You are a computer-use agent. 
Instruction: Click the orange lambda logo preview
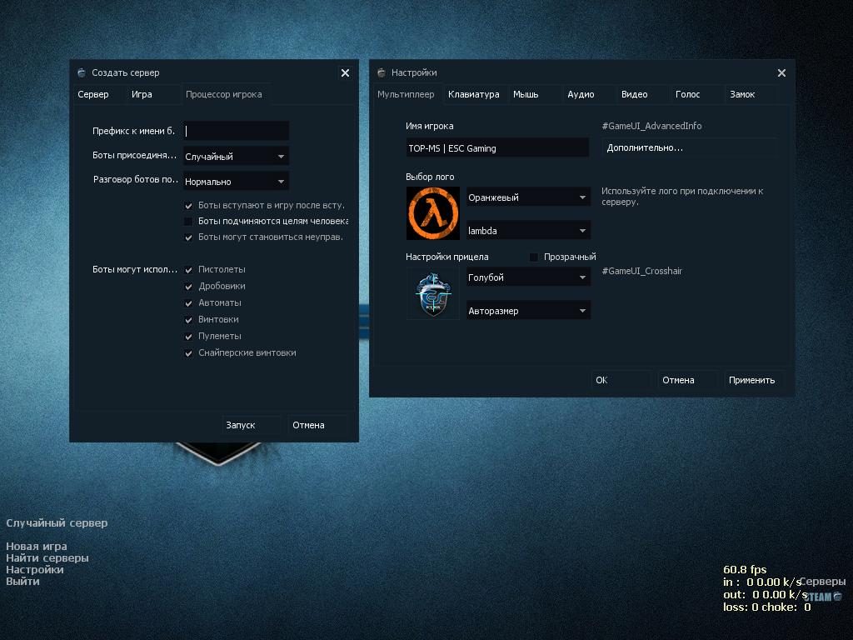tap(432, 213)
